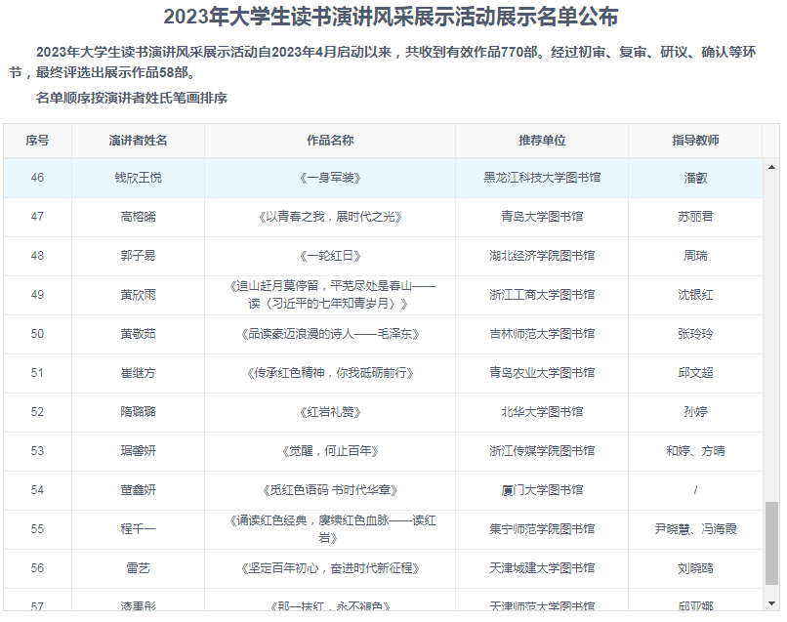
Task: Click the 演讲者姓名 column header
Action: (138, 141)
